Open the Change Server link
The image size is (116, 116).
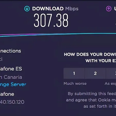point(13,84)
